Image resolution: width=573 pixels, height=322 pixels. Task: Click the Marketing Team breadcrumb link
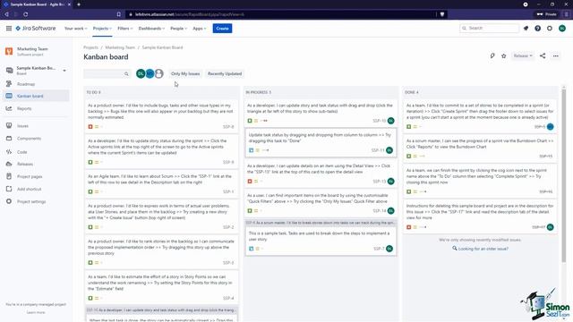click(x=120, y=47)
